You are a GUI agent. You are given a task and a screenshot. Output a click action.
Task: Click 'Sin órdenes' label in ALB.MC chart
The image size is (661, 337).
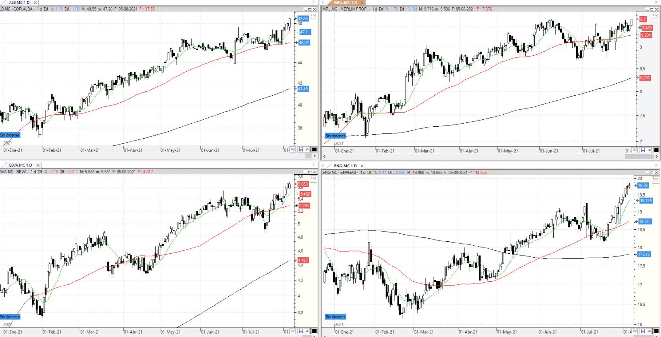point(10,135)
